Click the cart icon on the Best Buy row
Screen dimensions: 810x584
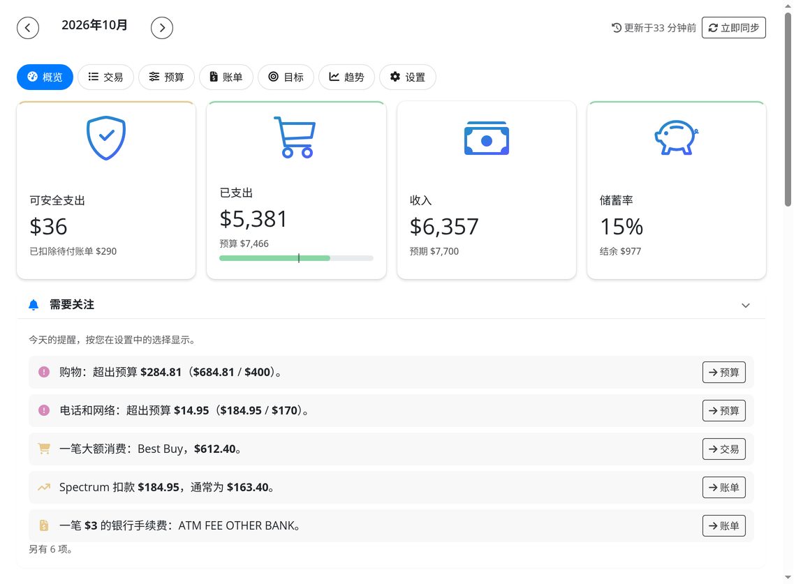point(44,449)
